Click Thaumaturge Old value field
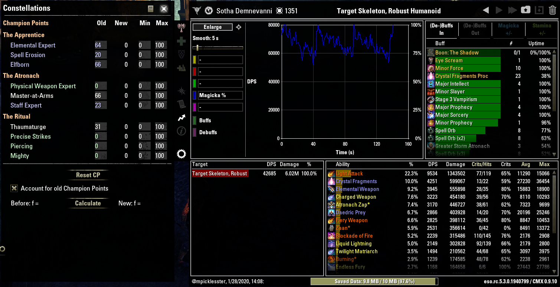 pos(101,127)
